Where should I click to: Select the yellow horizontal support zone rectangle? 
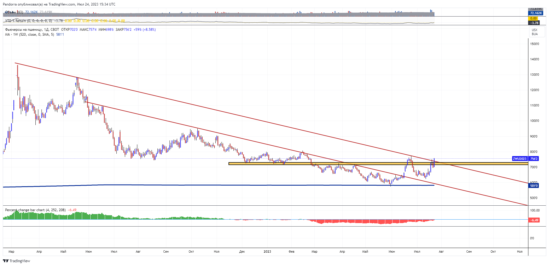pos(378,164)
